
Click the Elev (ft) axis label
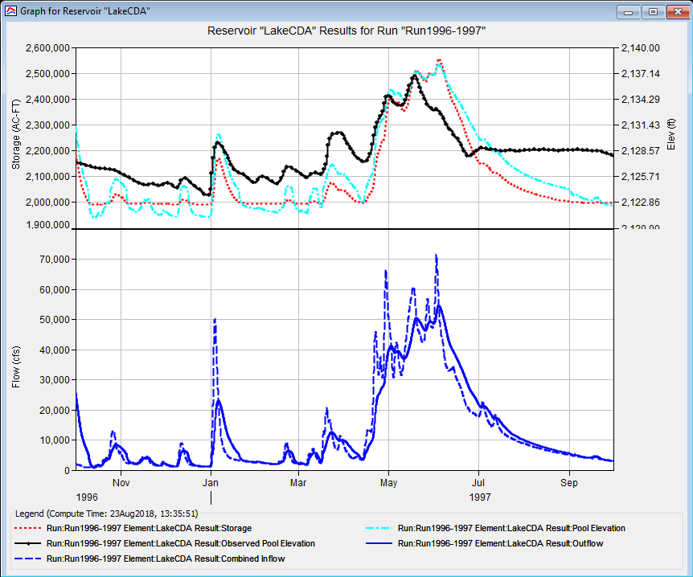671,134
